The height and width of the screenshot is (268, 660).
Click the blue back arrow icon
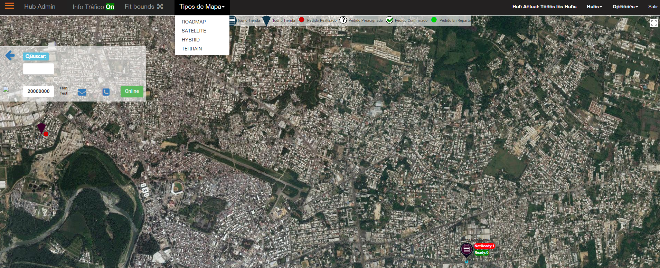coord(10,55)
